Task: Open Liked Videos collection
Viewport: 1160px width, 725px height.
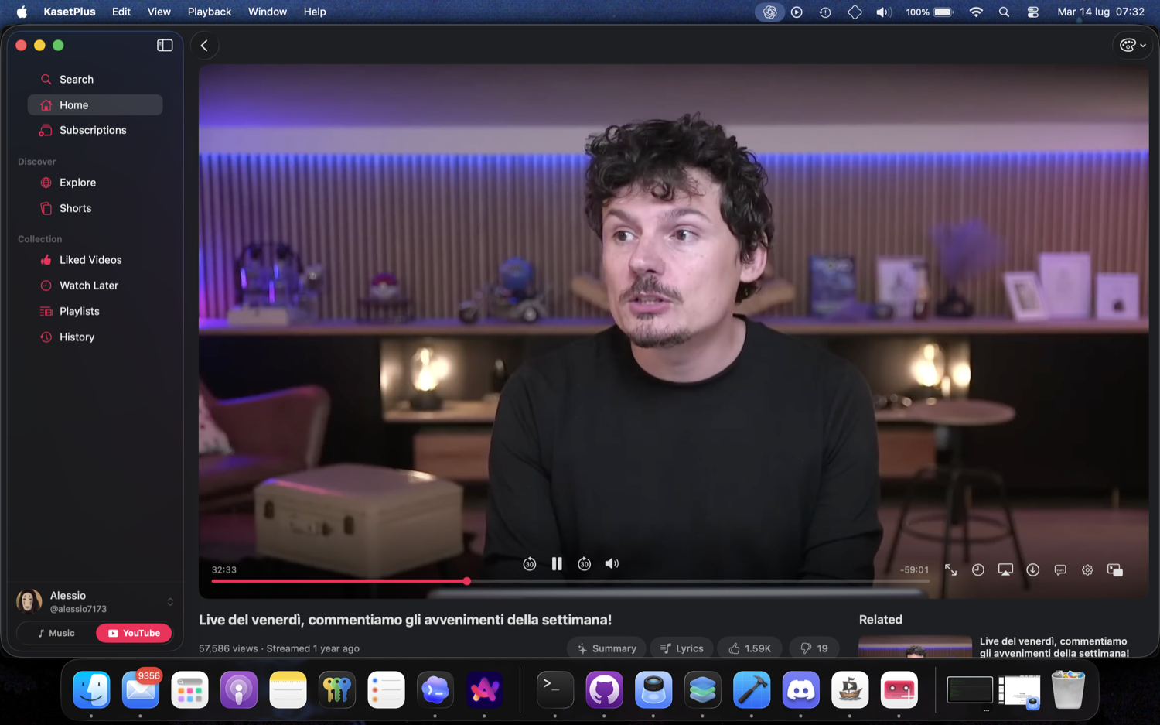Action: tap(95, 260)
